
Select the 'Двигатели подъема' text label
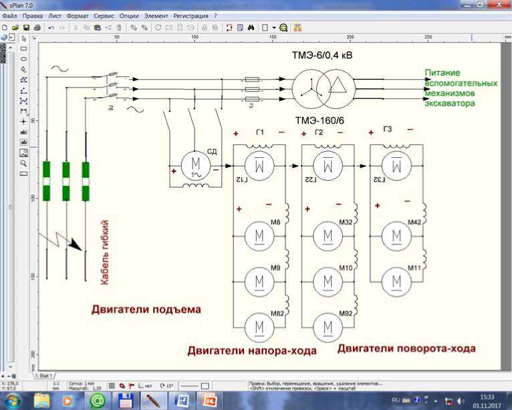click(146, 310)
